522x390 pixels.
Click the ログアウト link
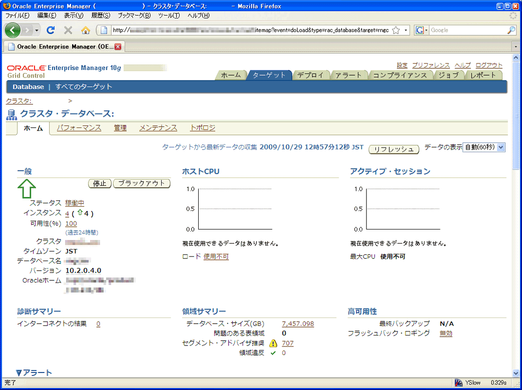click(x=488, y=65)
